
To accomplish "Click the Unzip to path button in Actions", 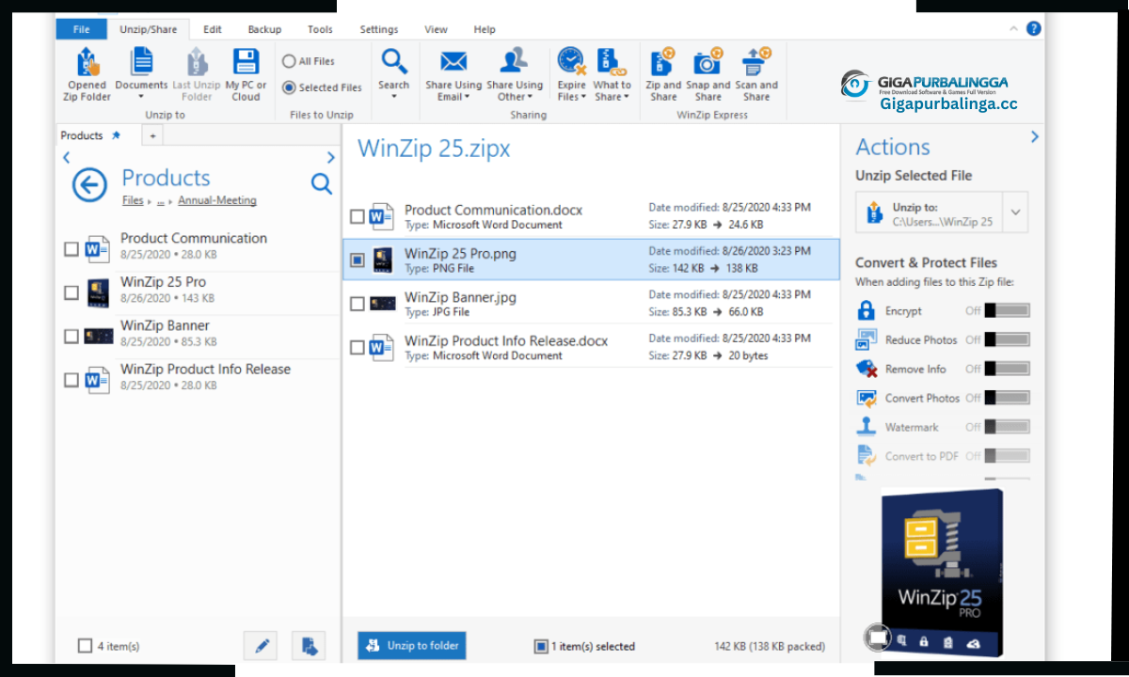I will tap(930, 213).
